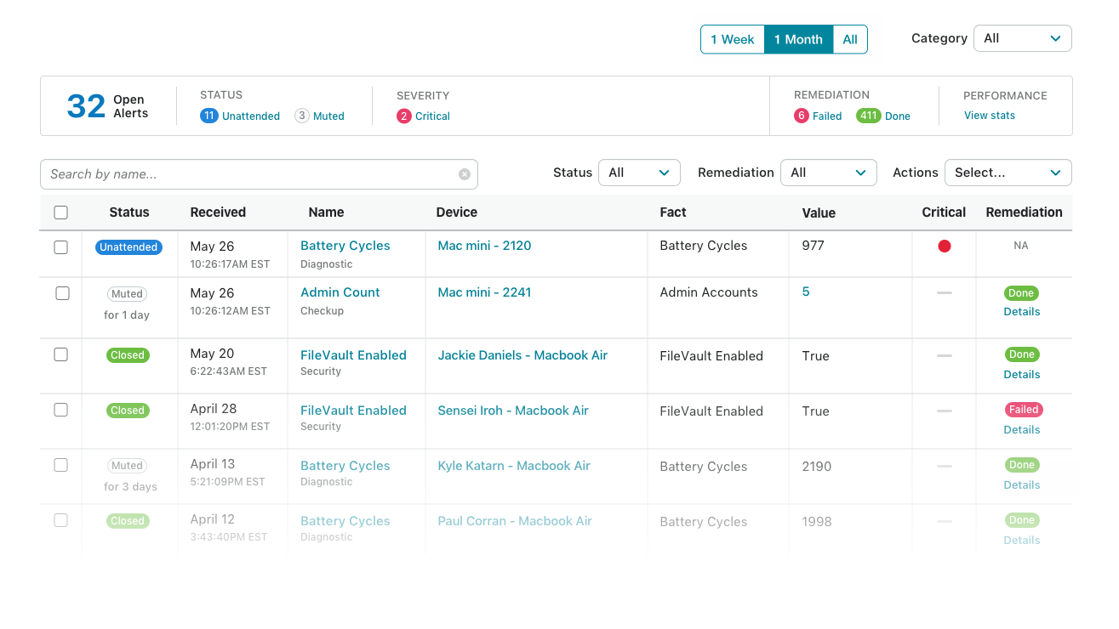The height and width of the screenshot is (629, 1119).
Task: Select the 1 Month range
Action: click(798, 39)
